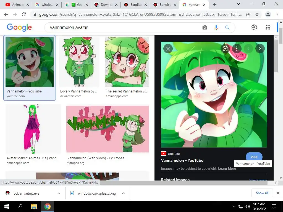The width and height of the screenshot is (283, 212).
Task: Click the page vertical scrollbar
Action: (281, 36)
